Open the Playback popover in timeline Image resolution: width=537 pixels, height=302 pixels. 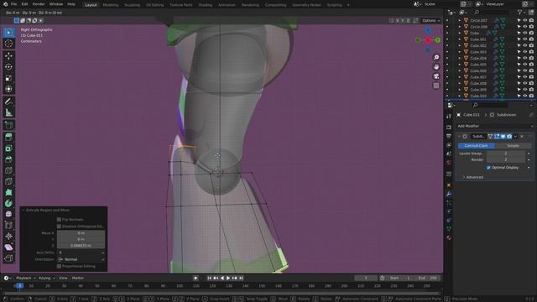(x=26, y=278)
